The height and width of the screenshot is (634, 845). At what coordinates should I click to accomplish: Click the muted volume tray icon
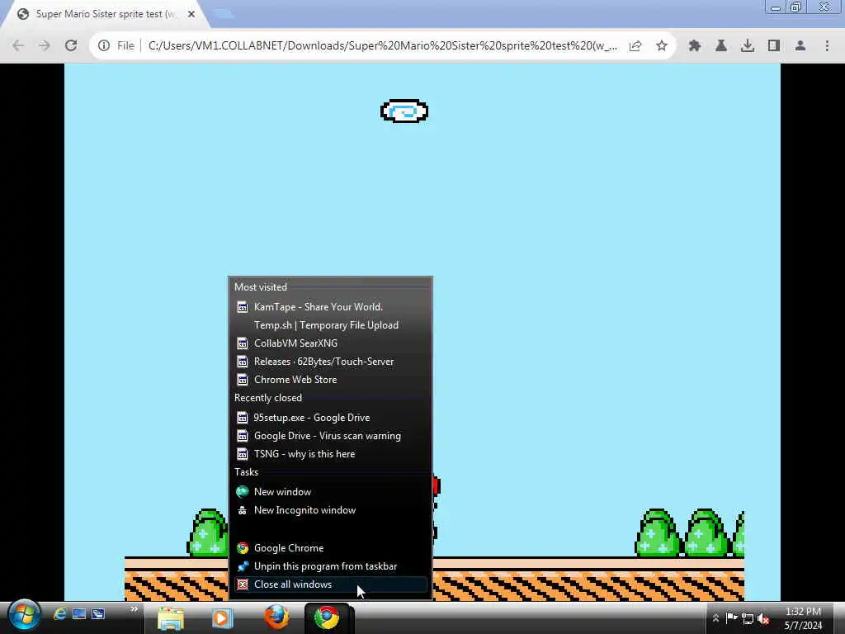(763, 618)
